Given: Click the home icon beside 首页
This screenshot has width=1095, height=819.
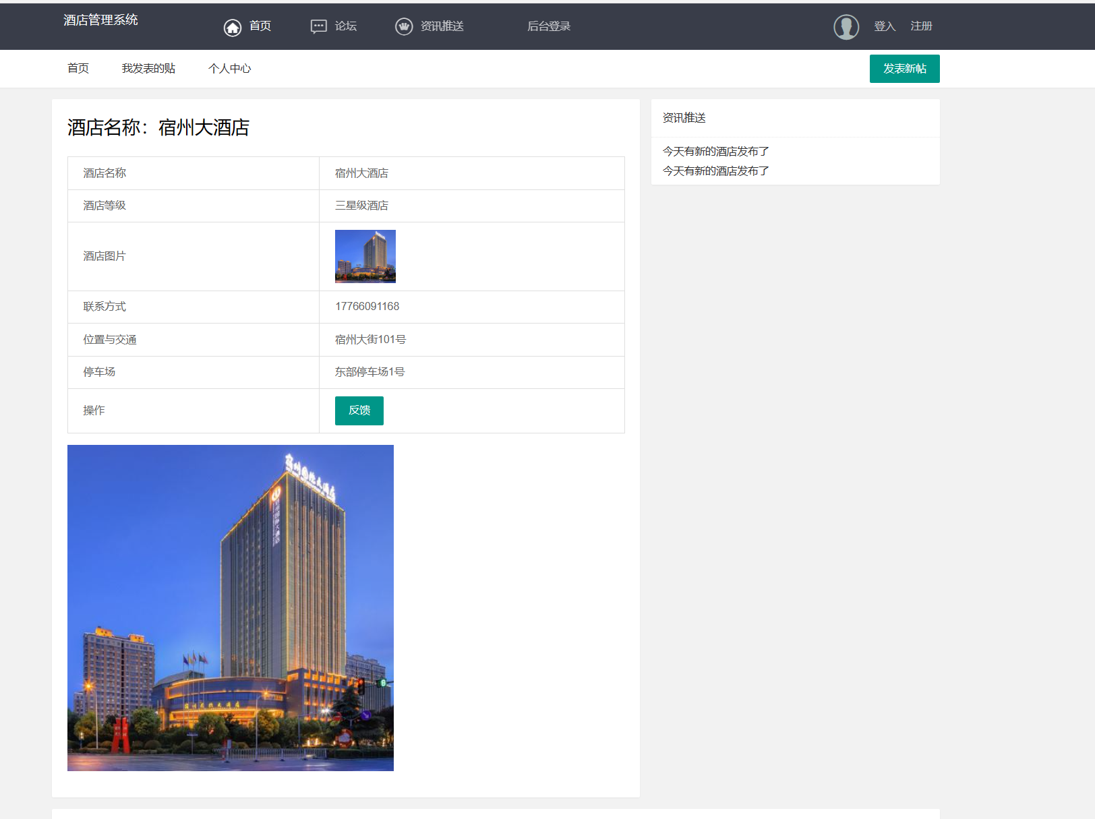Looking at the screenshot, I should (x=233, y=26).
